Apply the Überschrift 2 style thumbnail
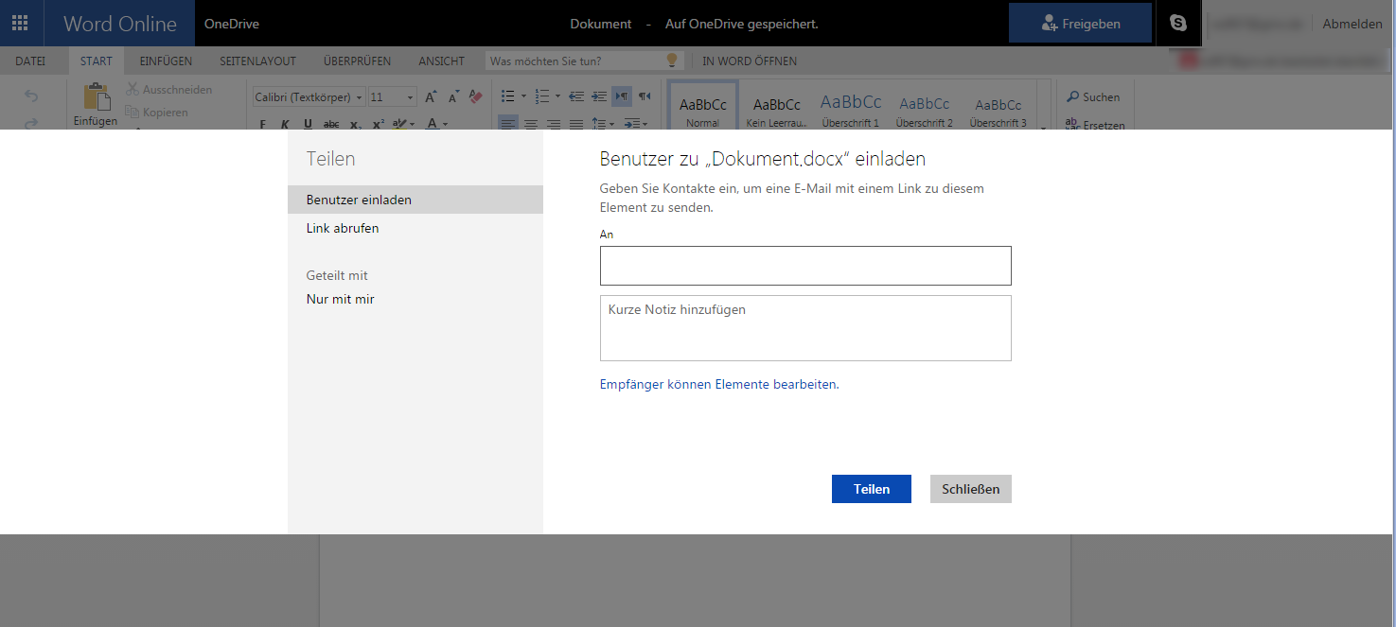Screen dimensions: 1396x627 click(x=925, y=106)
